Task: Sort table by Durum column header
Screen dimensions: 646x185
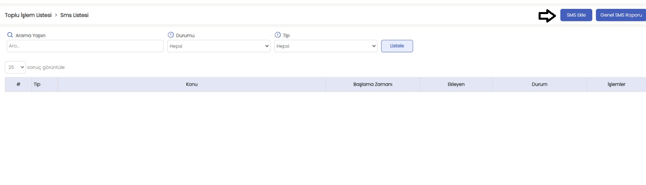Action: tap(539, 84)
